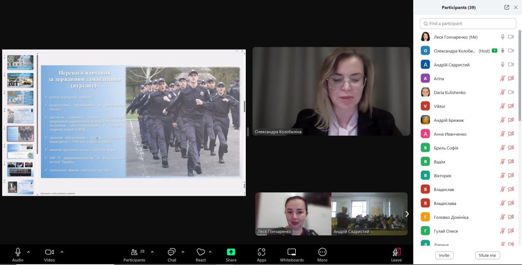Click muted mic icon for Daria Kulishenko
522x265 pixels.
tap(502, 92)
